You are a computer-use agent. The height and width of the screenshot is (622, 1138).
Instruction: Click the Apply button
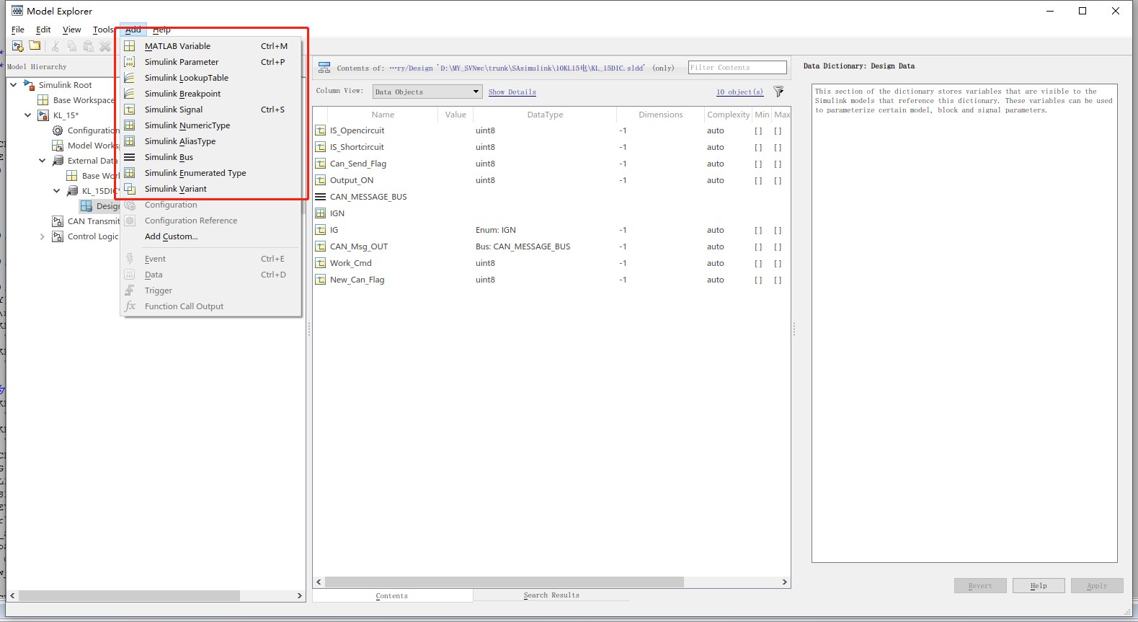tap(1097, 586)
